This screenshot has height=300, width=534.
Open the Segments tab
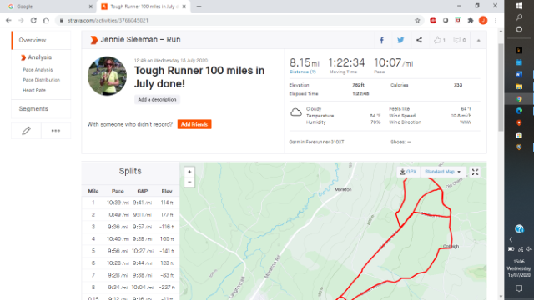(x=33, y=109)
